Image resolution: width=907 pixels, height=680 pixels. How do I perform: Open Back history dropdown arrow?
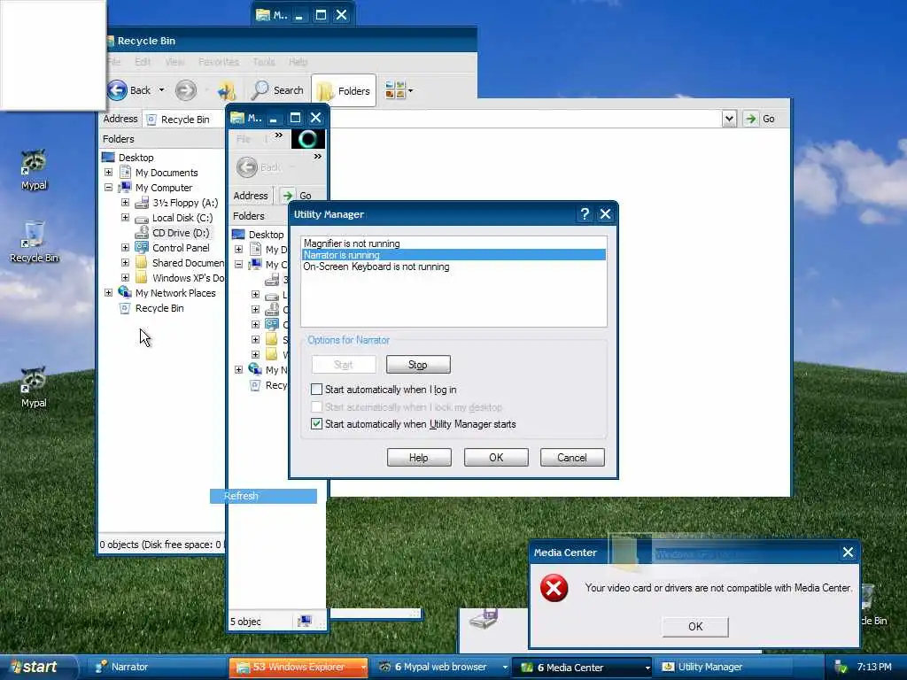point(161,90)
